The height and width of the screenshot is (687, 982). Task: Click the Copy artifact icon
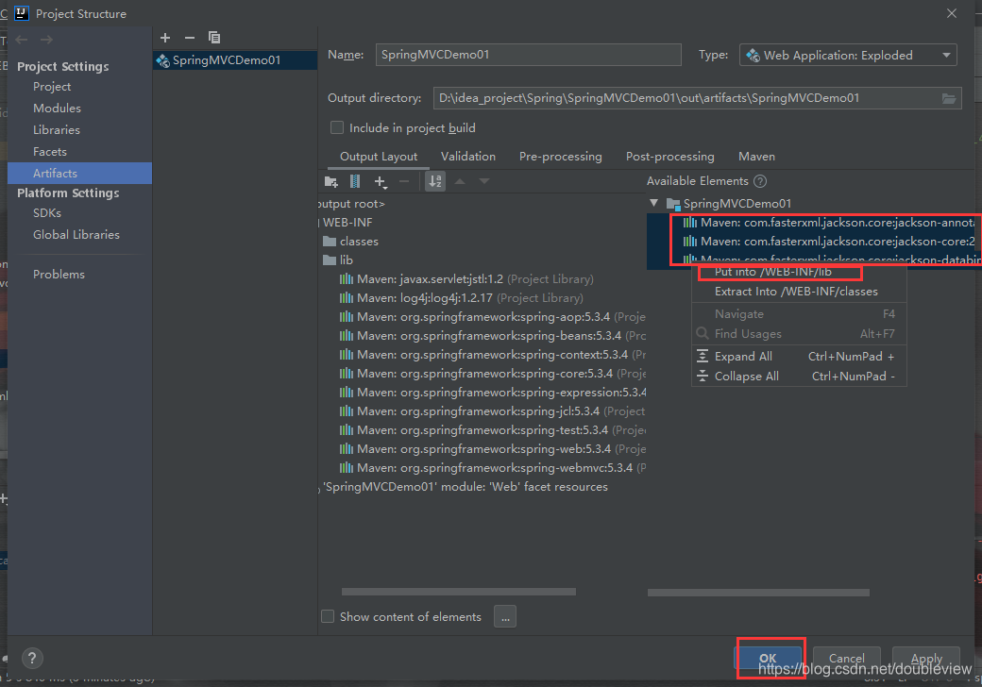[x=214, y=38]
